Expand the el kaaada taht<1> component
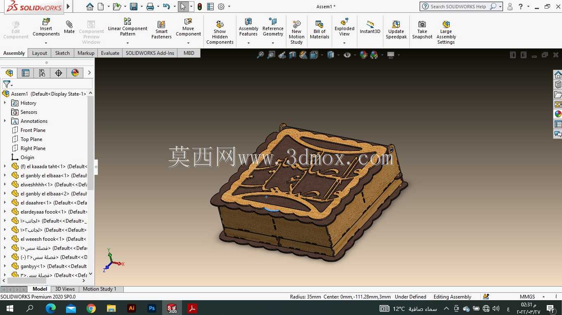The image size is (562, 315). point(5,167)
